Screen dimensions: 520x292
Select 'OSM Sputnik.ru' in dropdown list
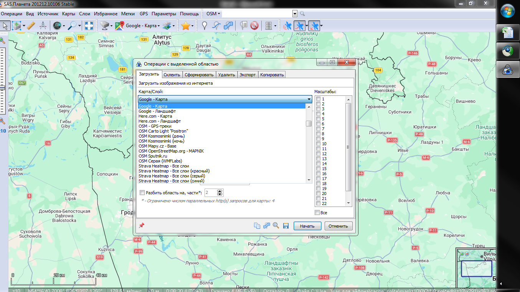(221, 156)
